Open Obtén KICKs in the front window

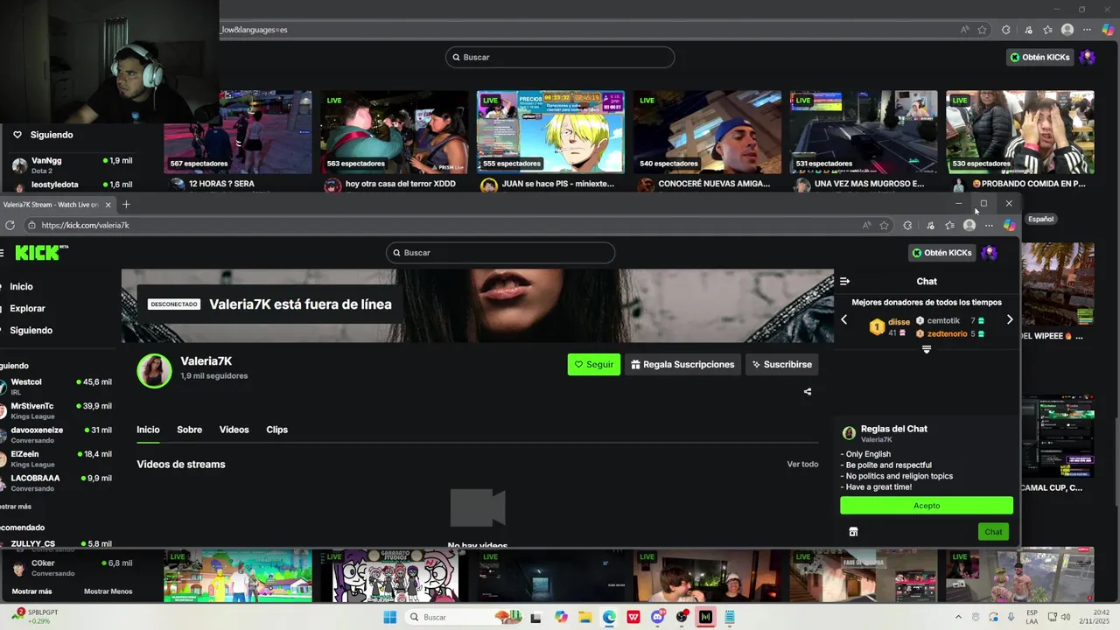click(x=942, y=253)
